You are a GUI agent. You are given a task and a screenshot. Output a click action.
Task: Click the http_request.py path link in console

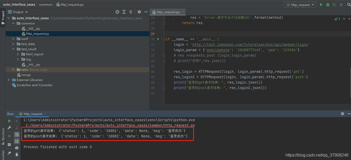110,125
